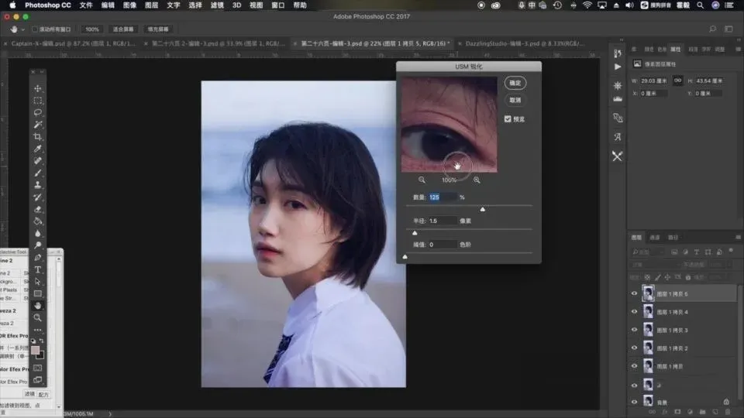The width and height of the screenshot is (744, 418).
Task: Click the 数量 amount slider handle
Action: pos(483,209)
